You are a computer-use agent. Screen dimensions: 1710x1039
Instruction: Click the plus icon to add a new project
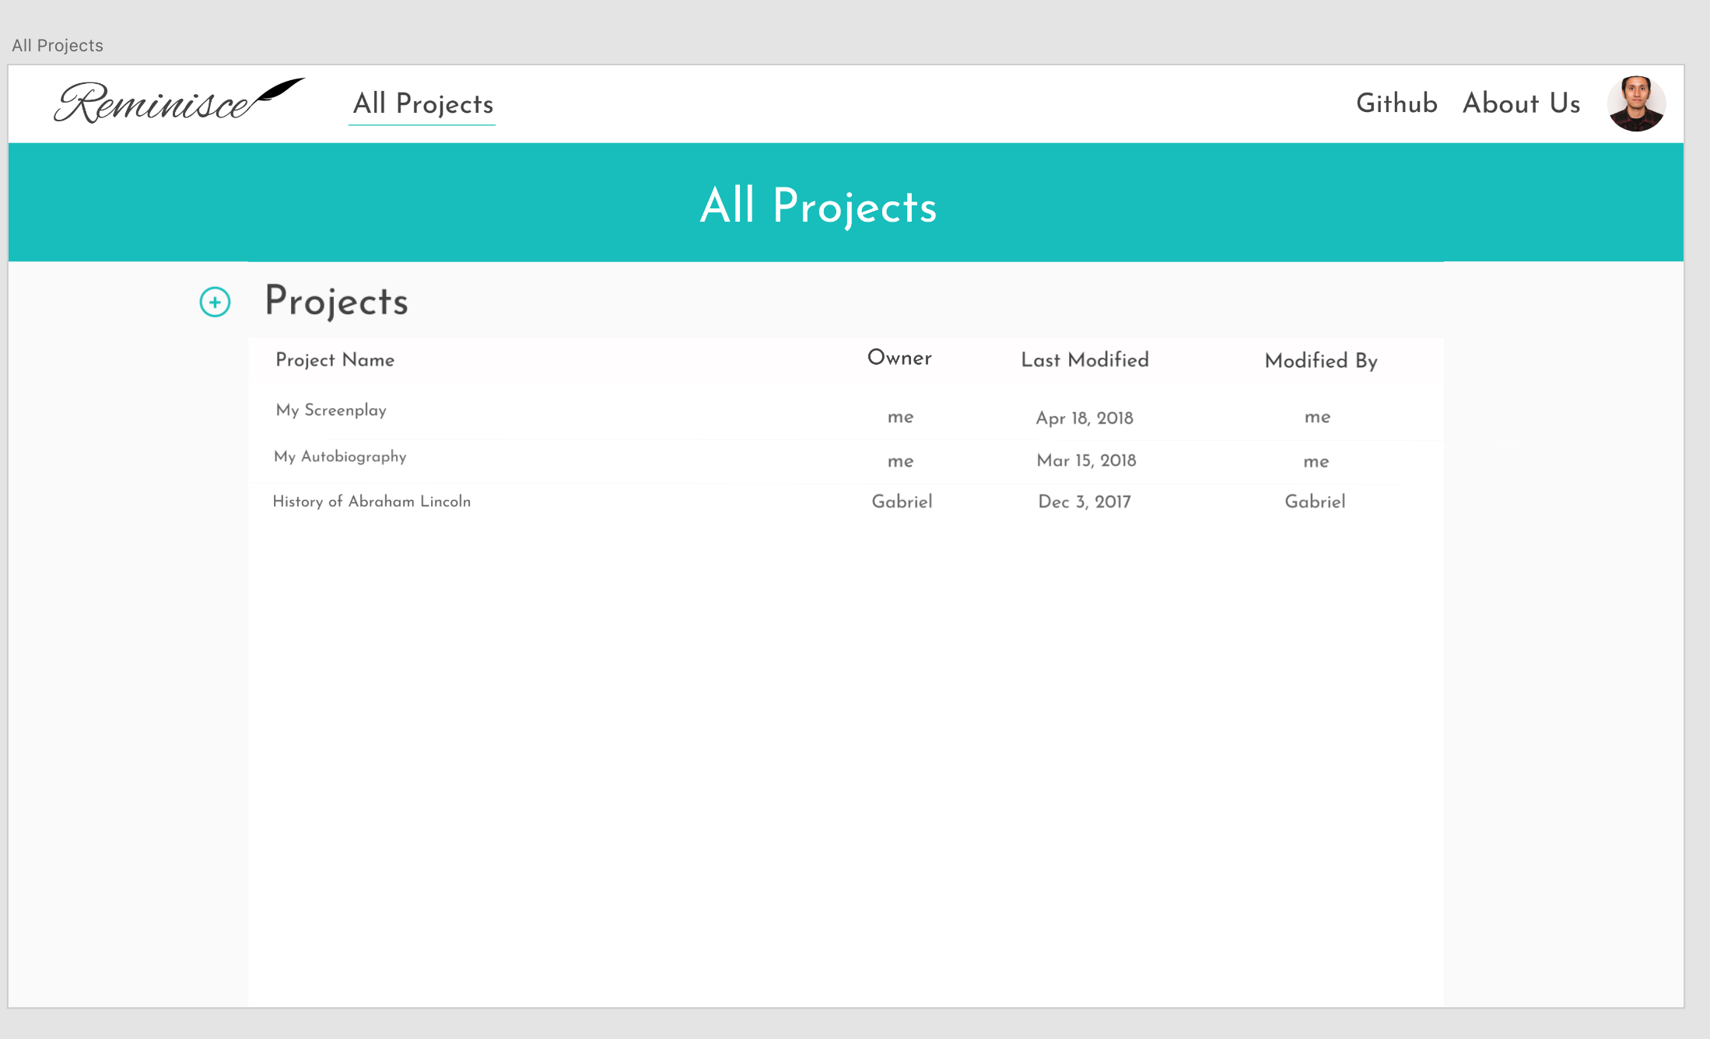216,303
